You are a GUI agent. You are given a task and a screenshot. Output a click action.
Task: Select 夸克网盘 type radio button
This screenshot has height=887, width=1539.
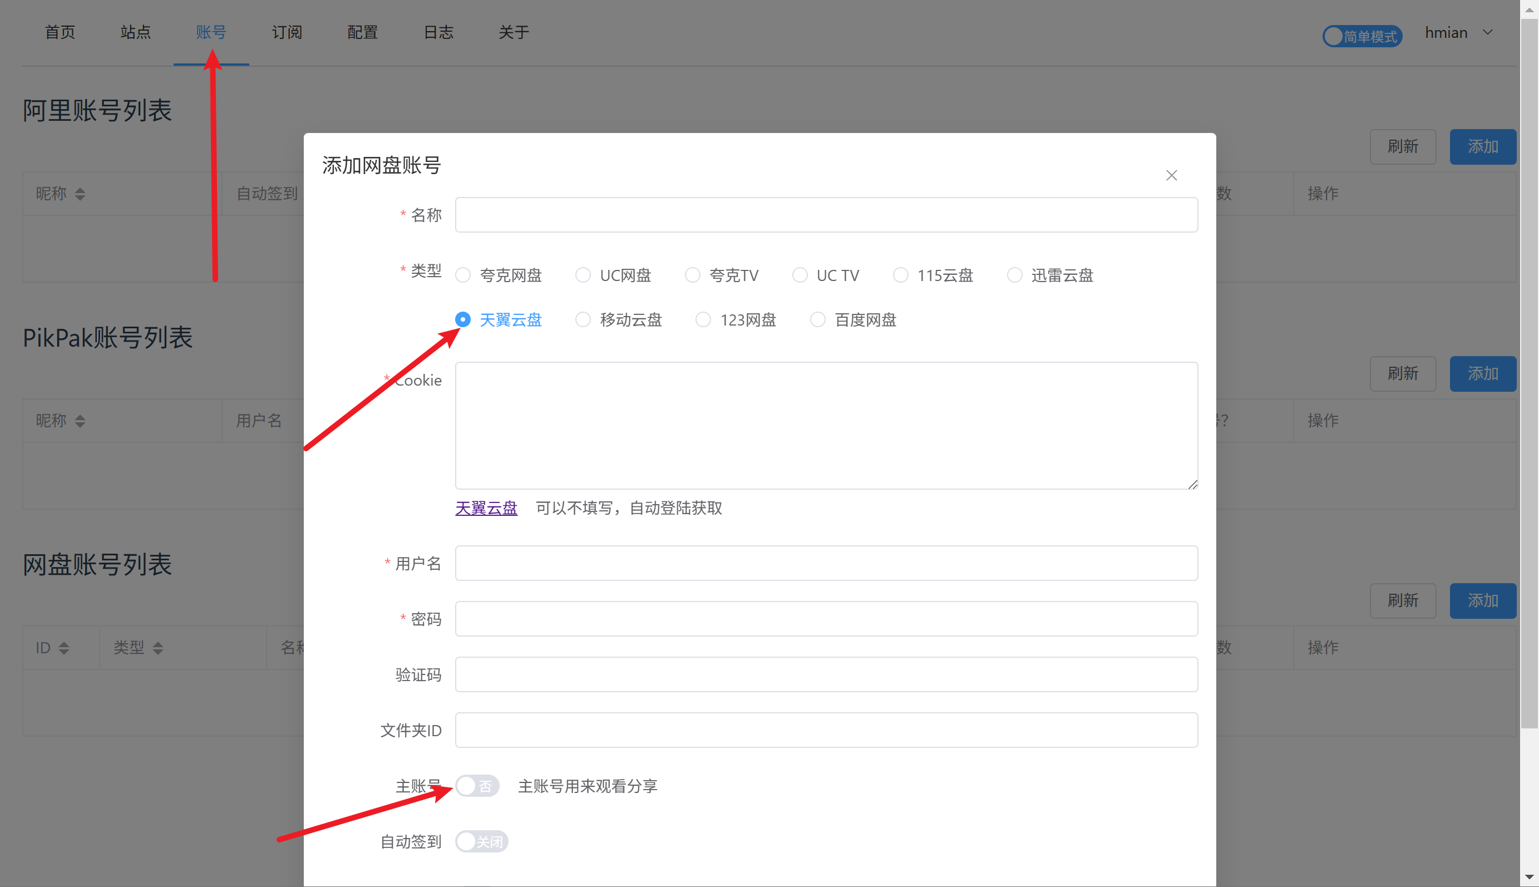[x=463, y=275]
